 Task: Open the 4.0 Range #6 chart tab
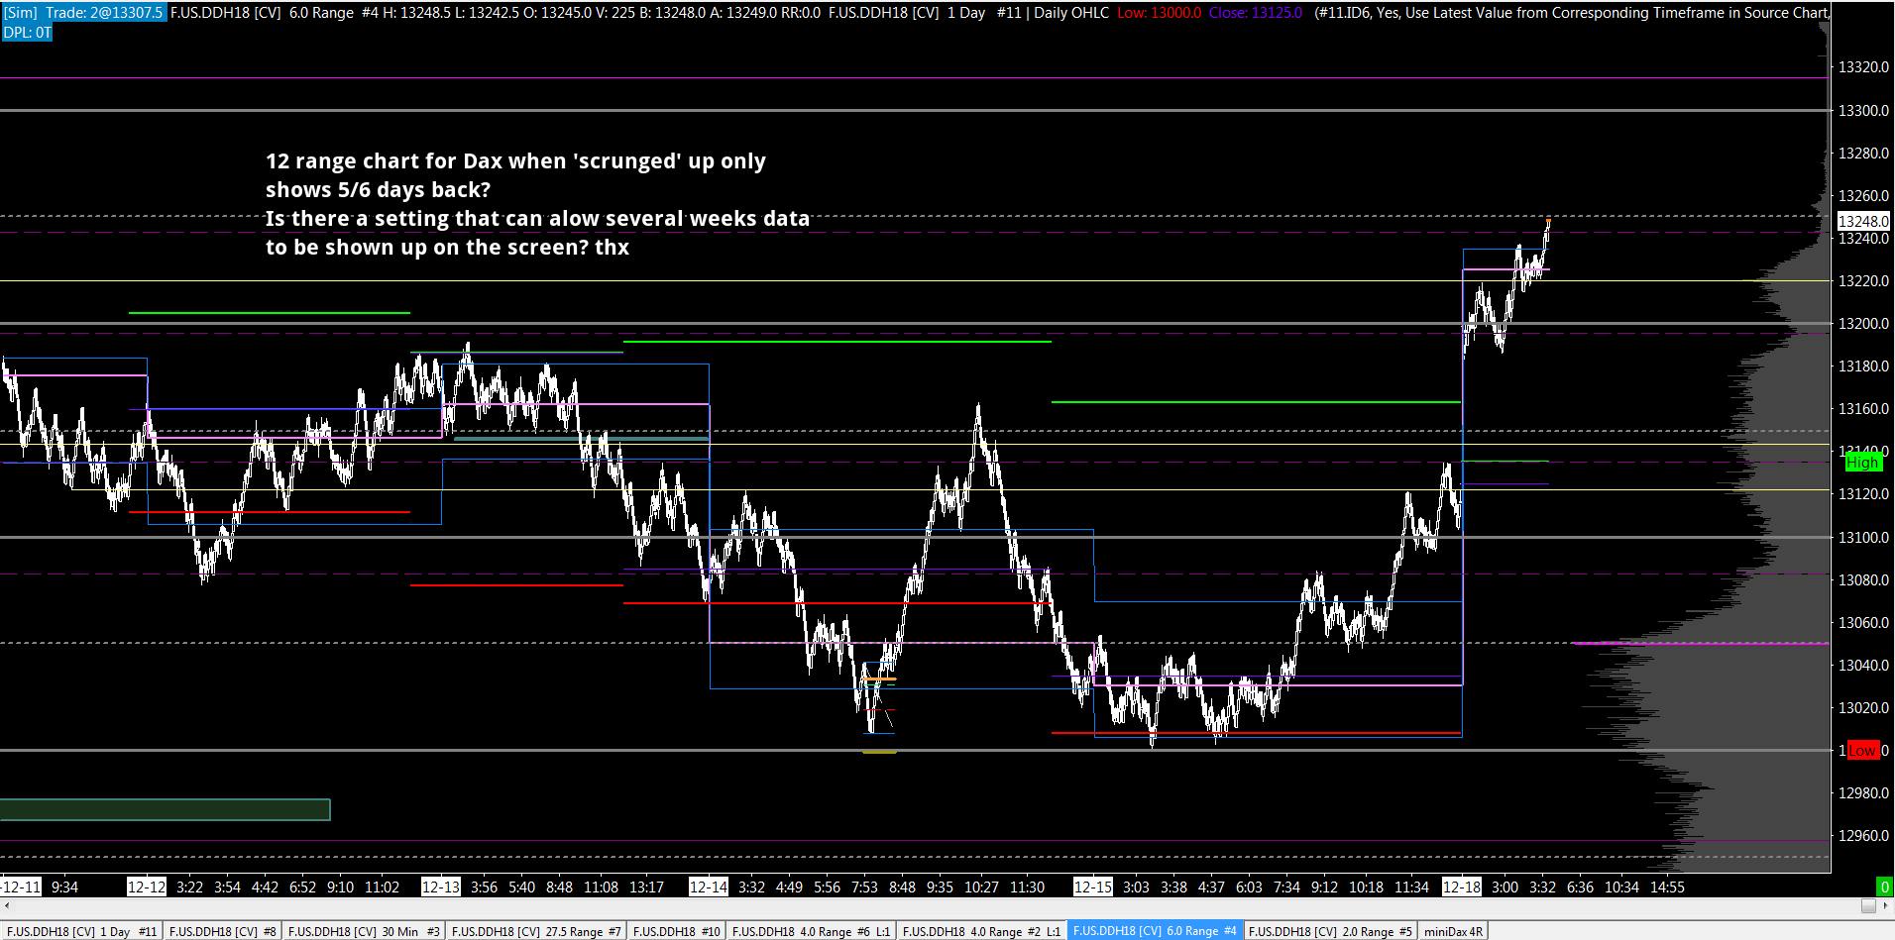811,931
